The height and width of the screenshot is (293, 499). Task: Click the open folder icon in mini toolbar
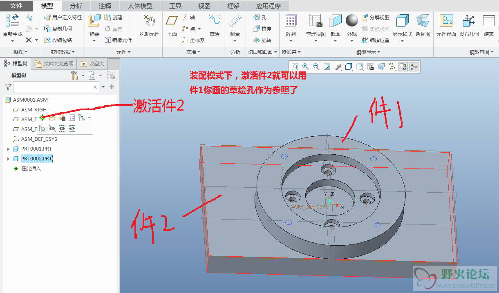point(52,118)
